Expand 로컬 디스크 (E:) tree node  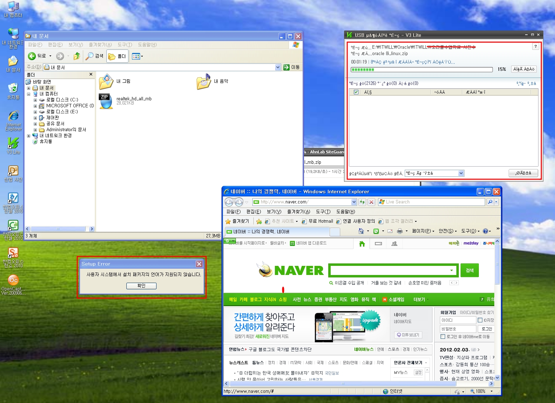35,112
